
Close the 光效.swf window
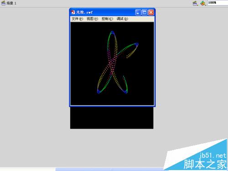(x=151, y=12)
